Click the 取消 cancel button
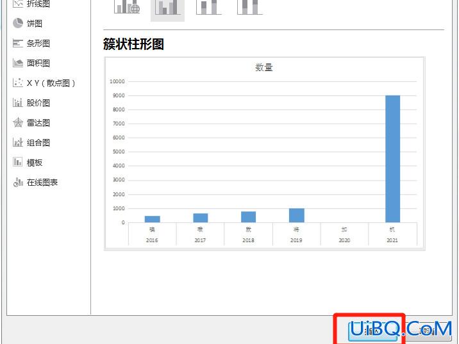The image size is (459, 344). point(428,331)
